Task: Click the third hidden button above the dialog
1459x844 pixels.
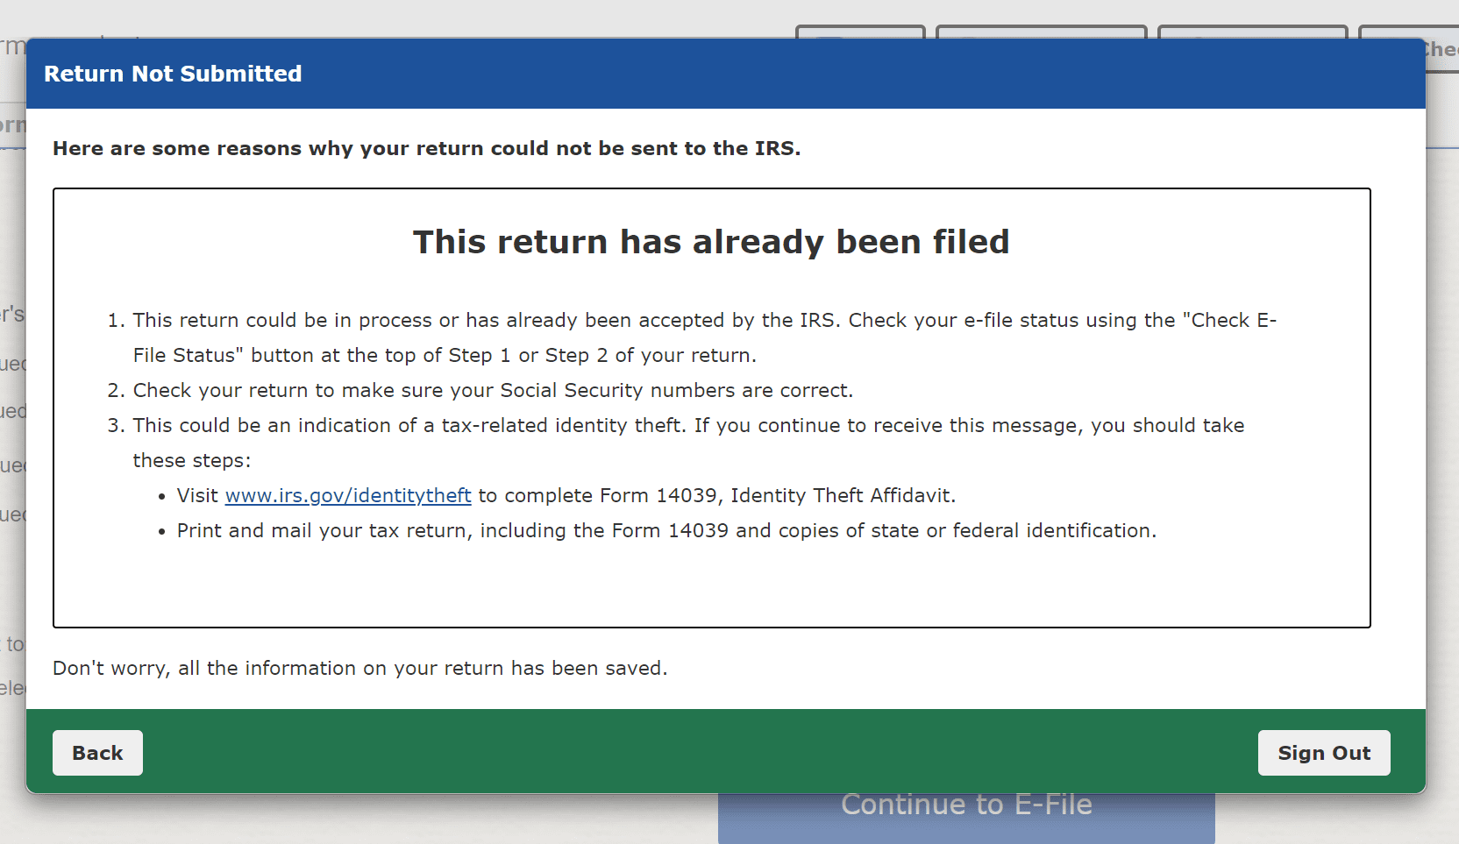Action: (x=1252, y=32)
